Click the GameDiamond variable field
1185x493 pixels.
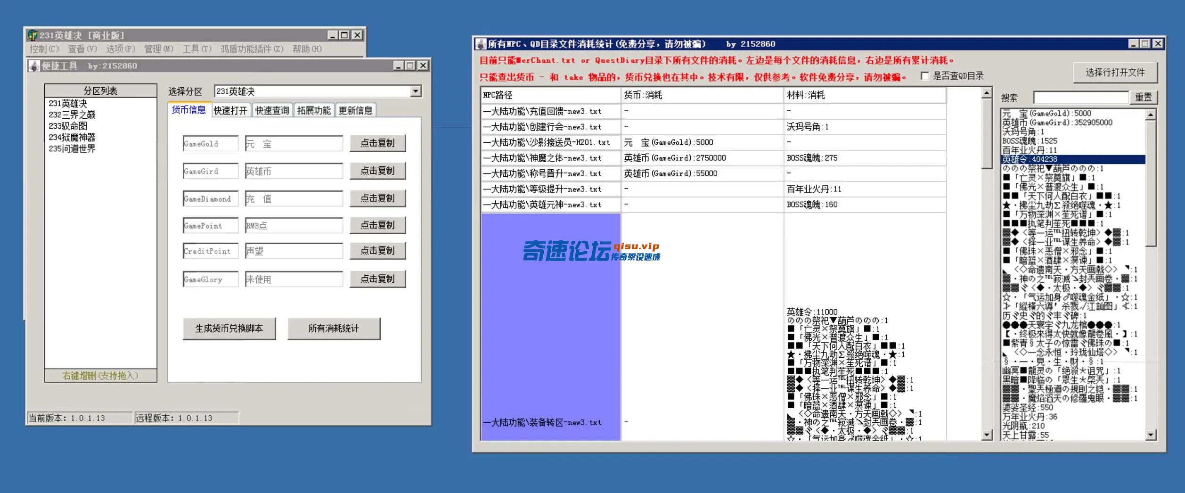tap(211, 198)
